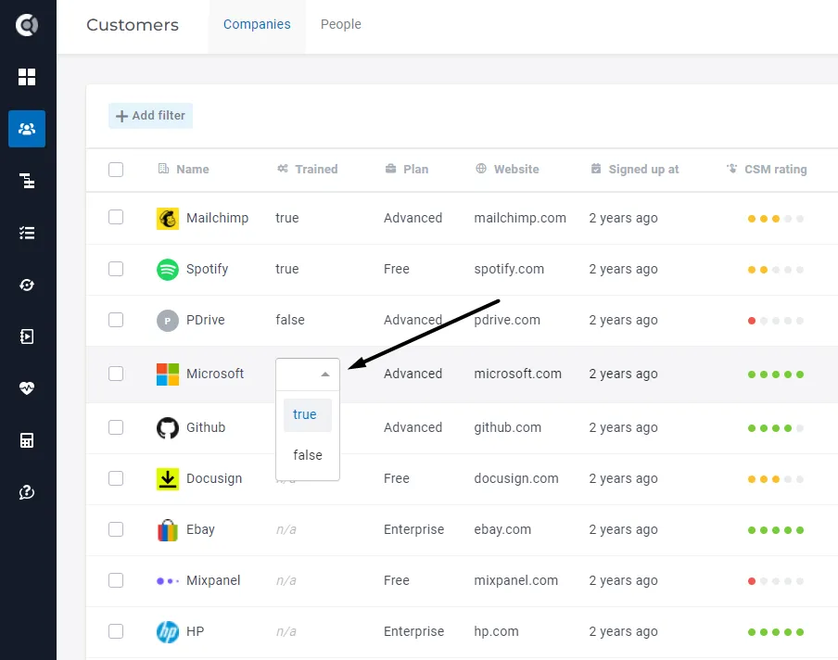Image resolution: width=838 pixels, height=660 pixels.
Task: Click the Mailchimp CSM rating dots
Action: (776, 219)
